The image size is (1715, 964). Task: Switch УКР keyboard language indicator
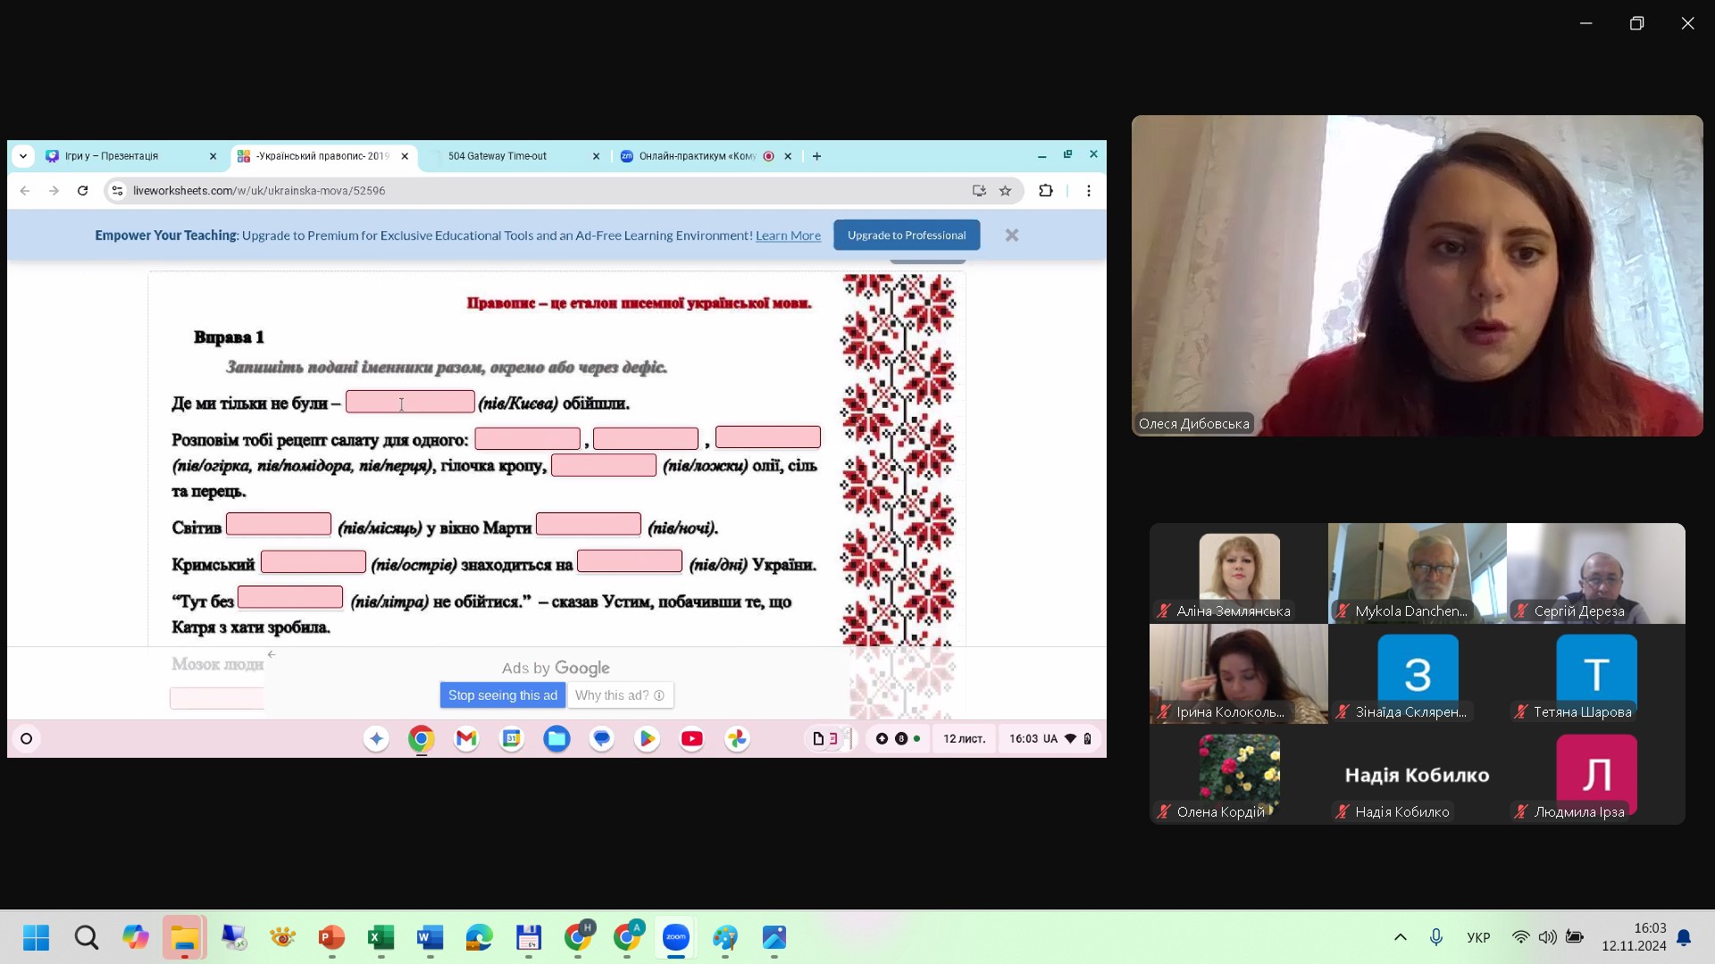pyautogui.click(x=1478, y=937)
